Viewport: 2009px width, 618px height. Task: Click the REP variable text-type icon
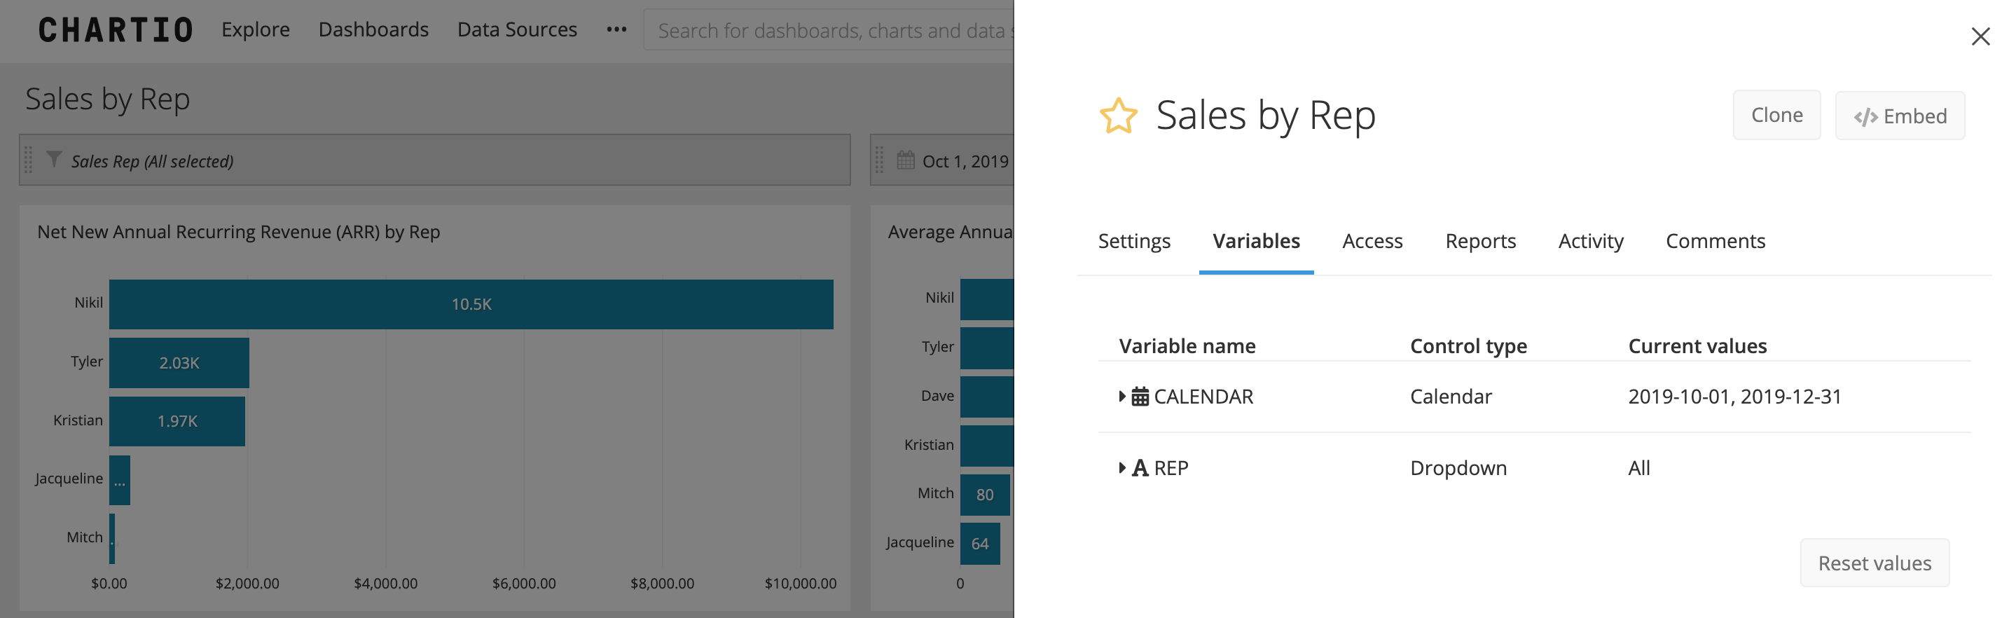(1140, 468)
